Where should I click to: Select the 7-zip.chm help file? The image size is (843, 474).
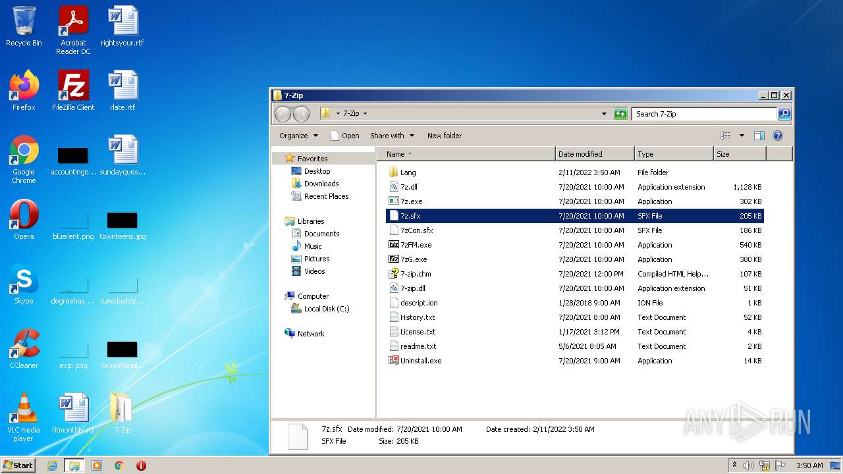(x=575, y=274)
